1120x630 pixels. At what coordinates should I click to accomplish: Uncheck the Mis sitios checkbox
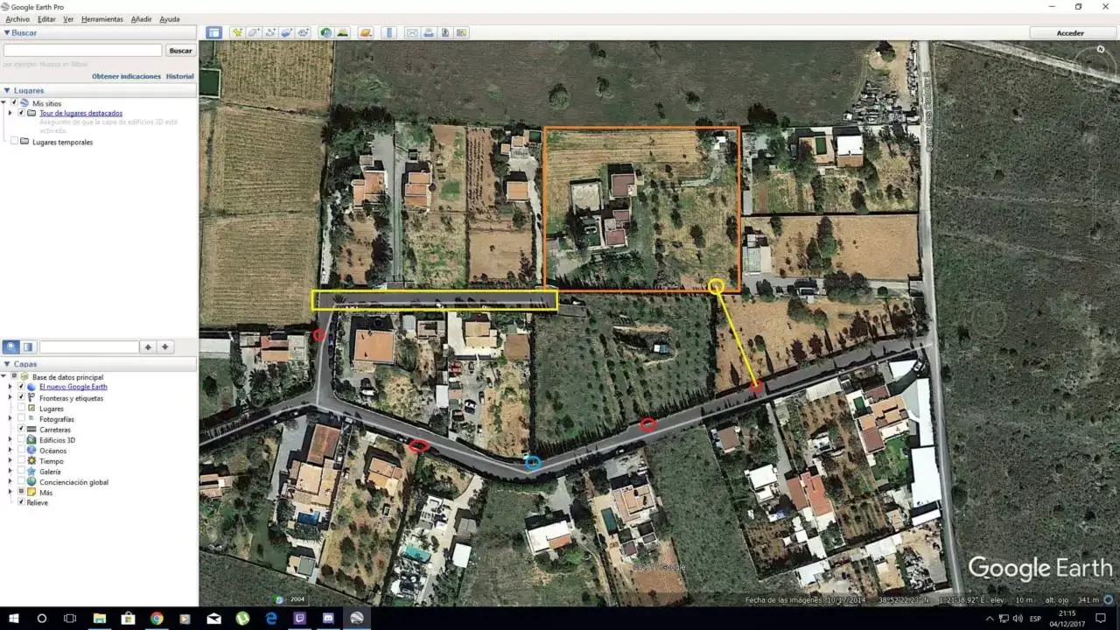pyautogui.click(x=15, y=103)
